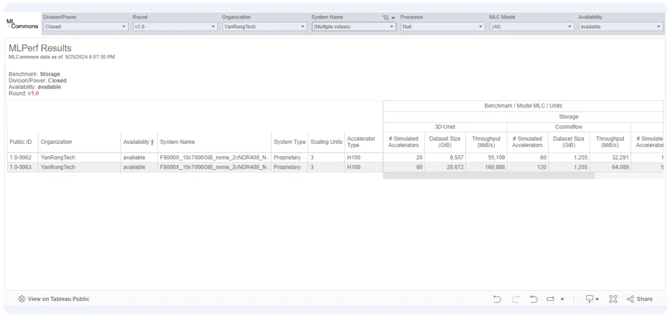Image resolution: width=671 pixels, height=317 pixels.
Task: Open System Name filter options arrow
Action: 393,18
